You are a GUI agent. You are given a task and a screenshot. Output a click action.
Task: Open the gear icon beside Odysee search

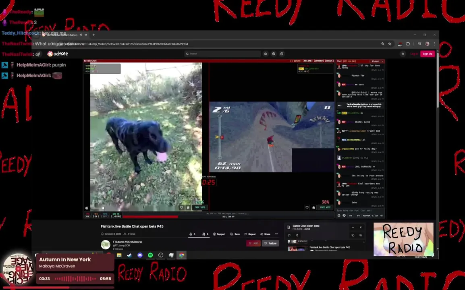(274, 54)
